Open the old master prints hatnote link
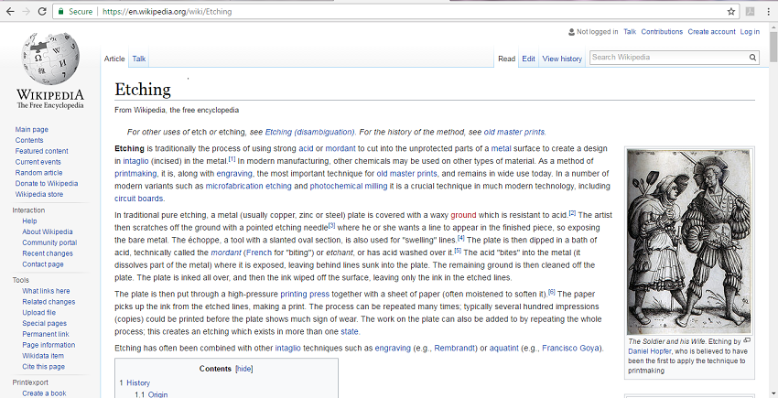 point(514,132)
